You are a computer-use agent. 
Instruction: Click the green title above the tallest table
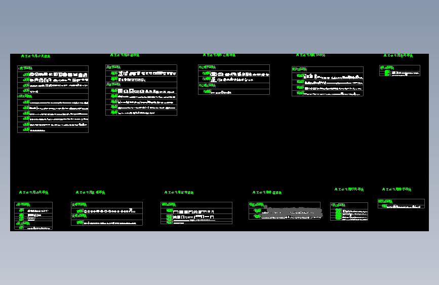(35, 56)
